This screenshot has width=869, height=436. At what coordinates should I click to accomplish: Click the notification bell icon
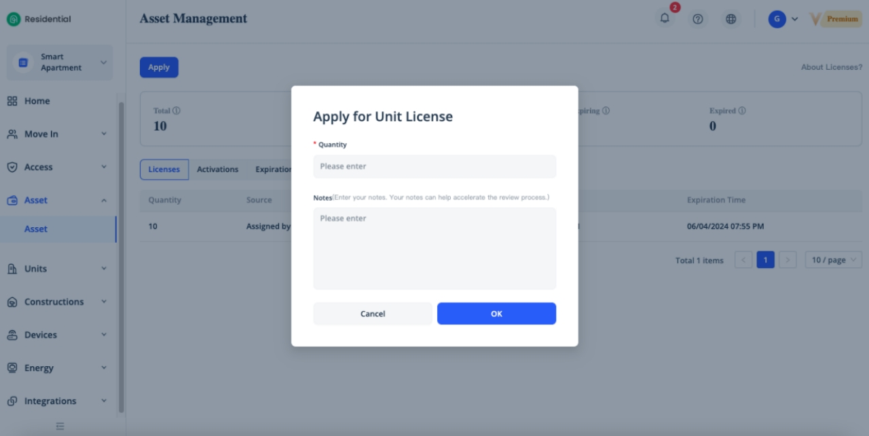[x=665, y=19]
